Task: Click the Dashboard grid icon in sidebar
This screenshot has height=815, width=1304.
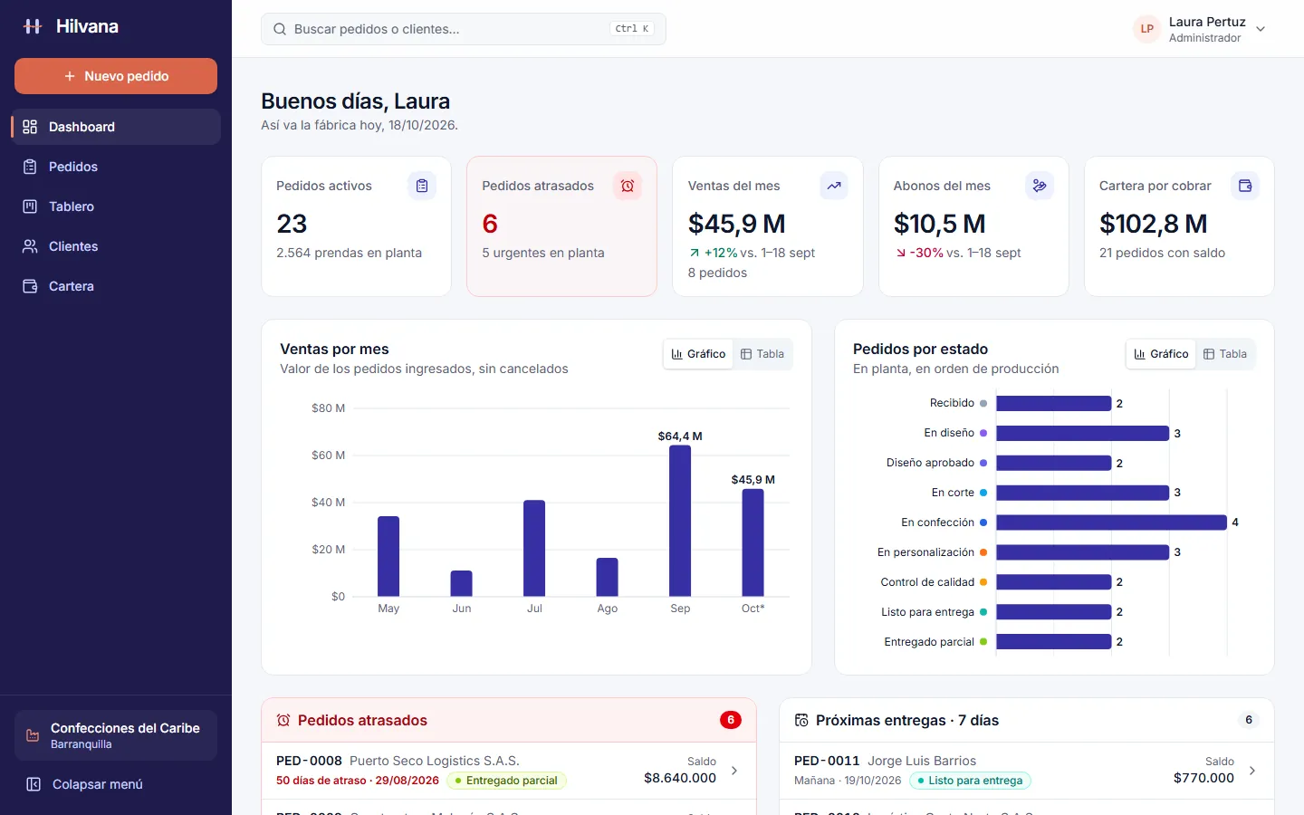Action: pos(30,127)
